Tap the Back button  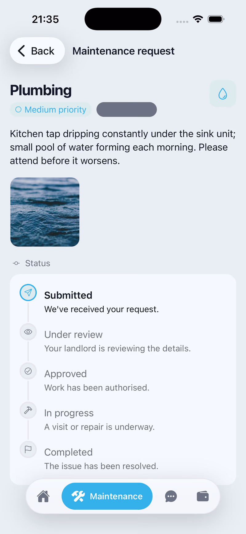[37, 51]
